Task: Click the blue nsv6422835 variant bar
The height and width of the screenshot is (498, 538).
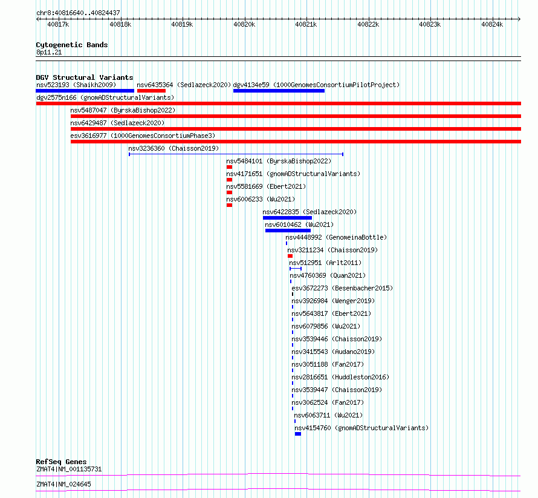Action: 288,218
